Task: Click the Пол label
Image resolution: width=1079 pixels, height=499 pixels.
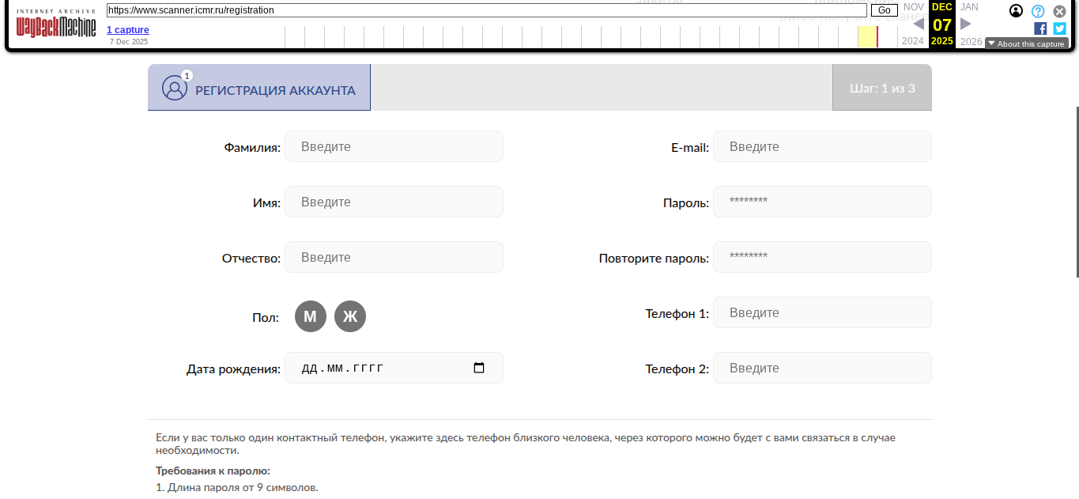Action: pyautogui.click(x=266, y=318)
